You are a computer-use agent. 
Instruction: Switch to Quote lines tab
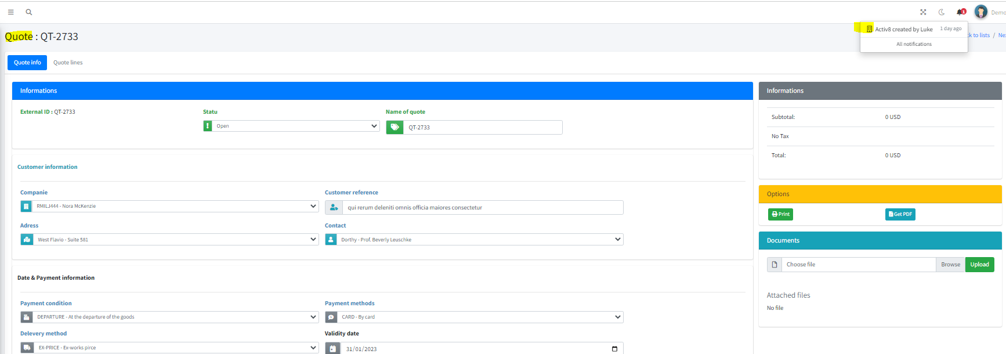(x=68, y=63)
